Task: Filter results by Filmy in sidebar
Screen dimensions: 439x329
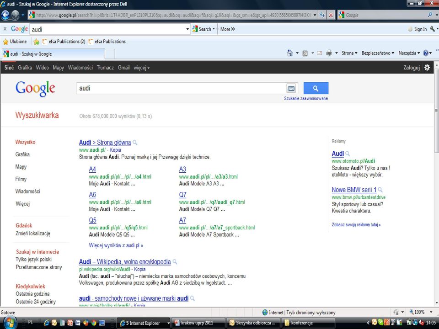Action: click(x=21, y=179)
